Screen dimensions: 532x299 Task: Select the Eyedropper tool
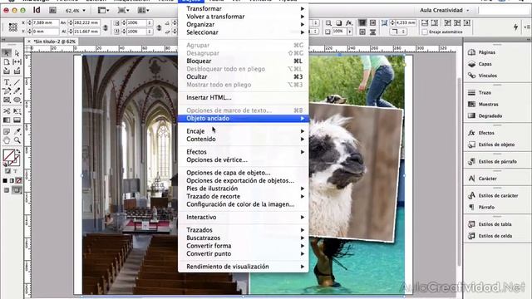point(17,131)
